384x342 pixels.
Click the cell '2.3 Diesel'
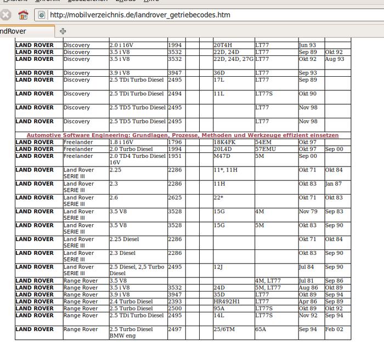tap(122, 253)
